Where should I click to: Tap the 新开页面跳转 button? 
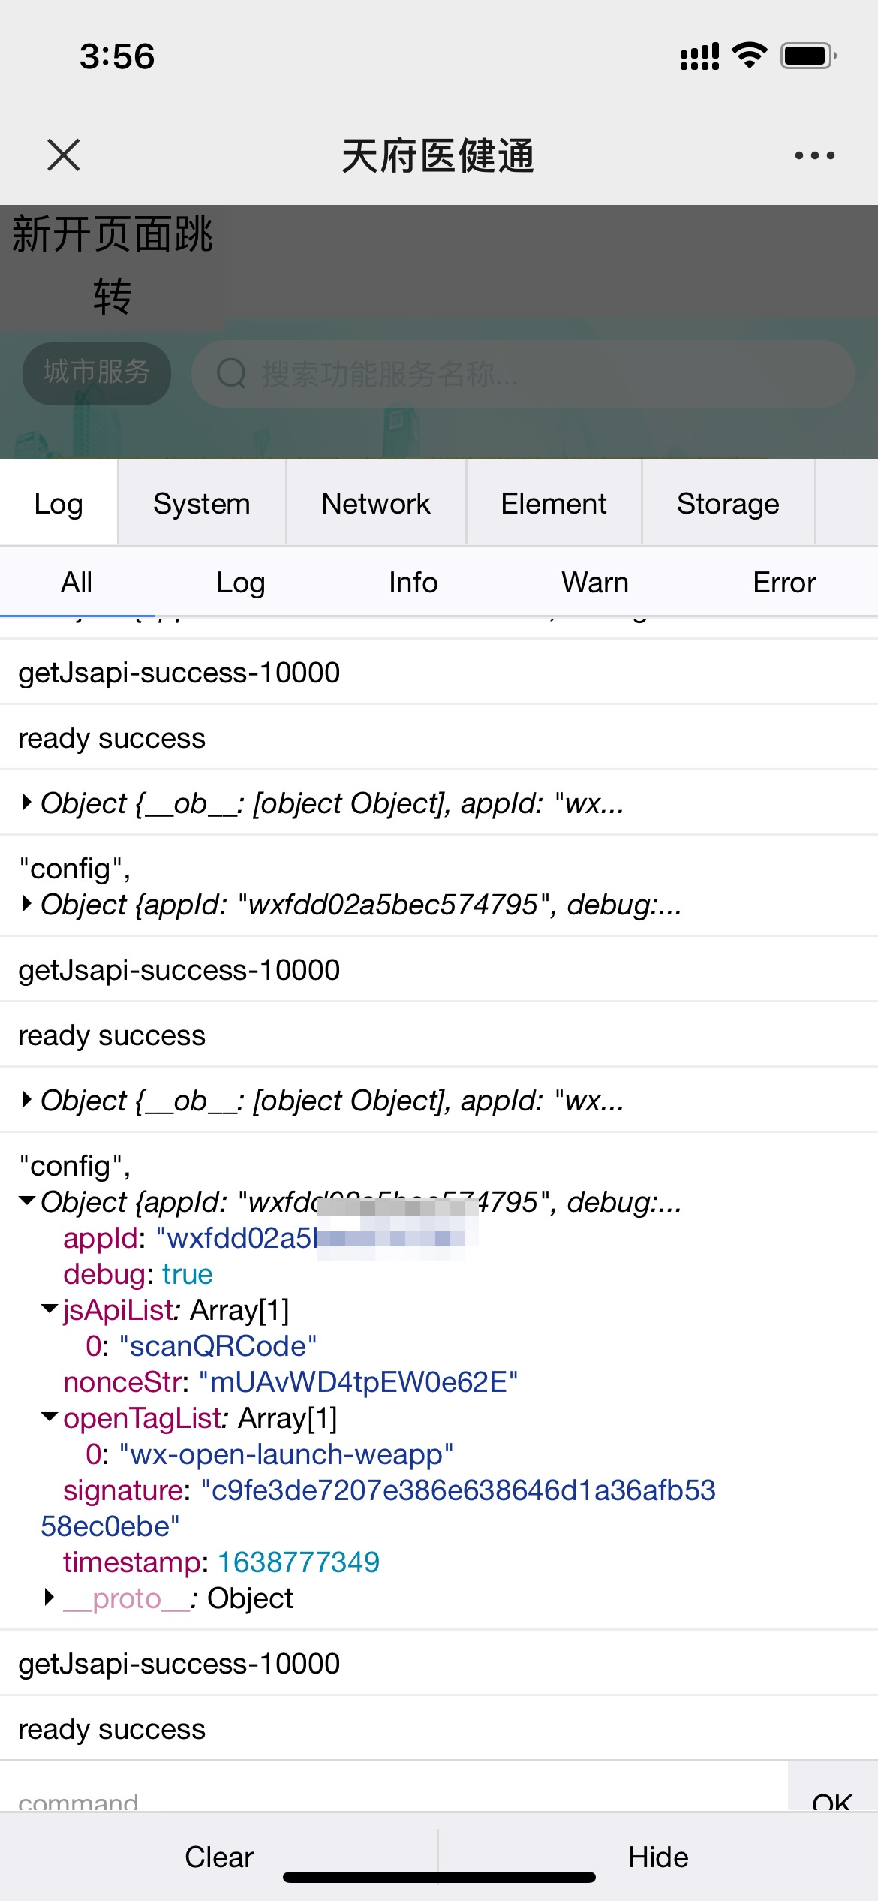[x=112, y=267]
